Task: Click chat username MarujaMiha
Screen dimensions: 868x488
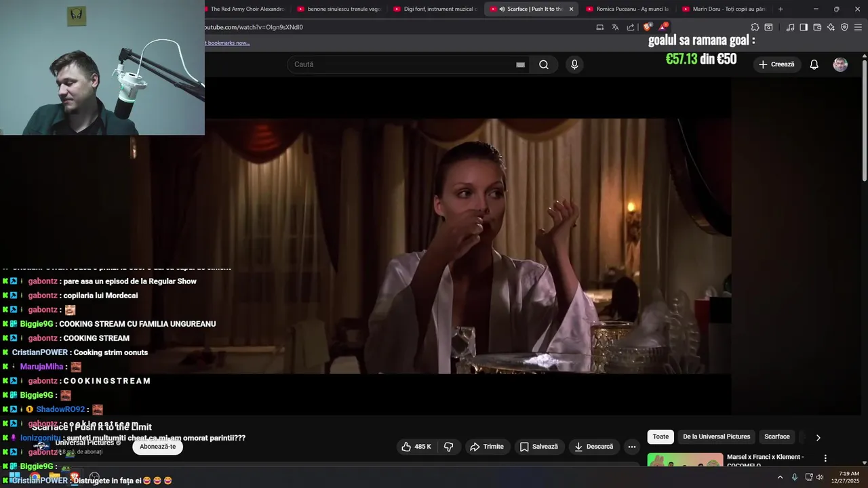Action: coord(41,367)
